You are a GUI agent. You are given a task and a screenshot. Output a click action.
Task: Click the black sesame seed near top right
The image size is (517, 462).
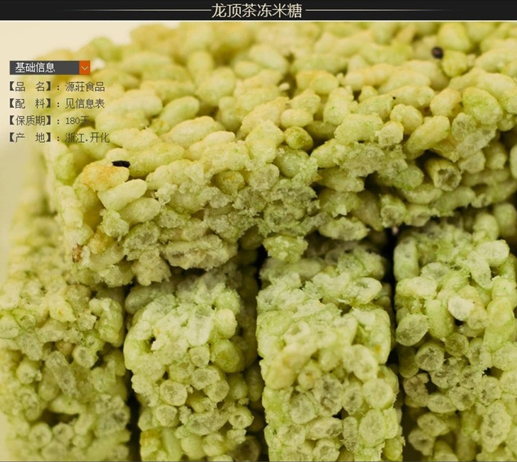(x=437, y=52)
